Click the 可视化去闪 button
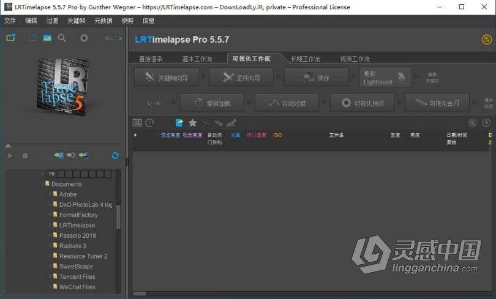 point(437,103)
